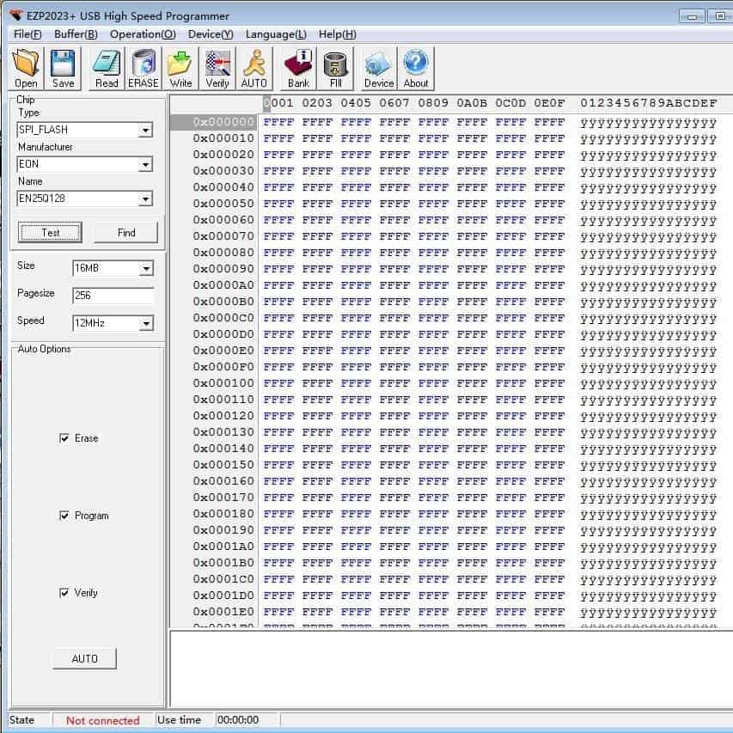The height and width of the screenshot is (733, 733).
Task: Click the Fill buffer toolbar icon
Action: click(x=336, y=68)
